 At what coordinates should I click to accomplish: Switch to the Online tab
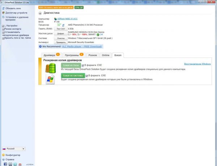tap(106, 55)
